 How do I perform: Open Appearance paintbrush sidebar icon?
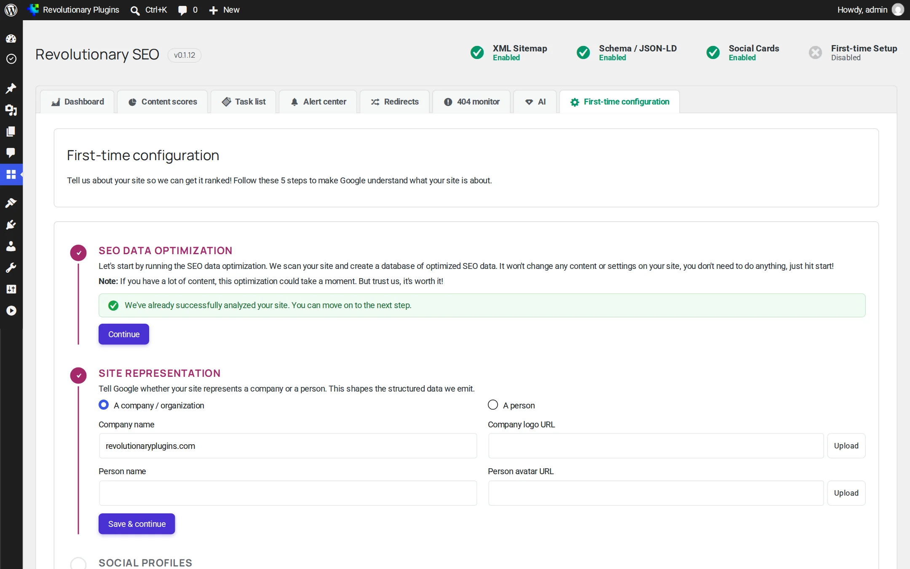tap(11, 203)
